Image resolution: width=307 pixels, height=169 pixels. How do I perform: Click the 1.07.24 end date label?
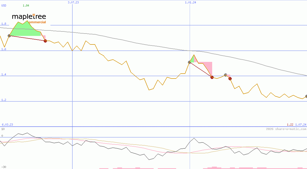click(300, 125)
